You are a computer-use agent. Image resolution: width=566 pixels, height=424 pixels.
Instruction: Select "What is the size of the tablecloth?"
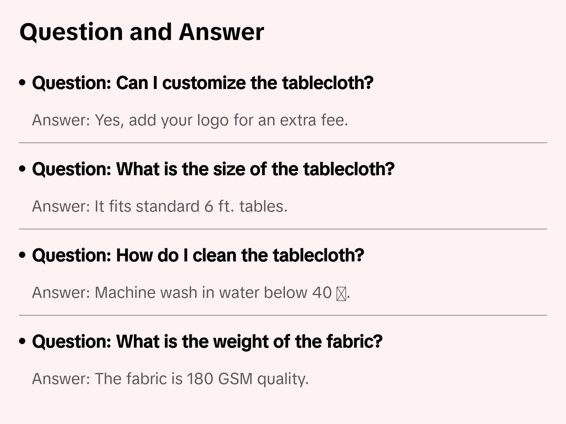click(x=213, y=169)
